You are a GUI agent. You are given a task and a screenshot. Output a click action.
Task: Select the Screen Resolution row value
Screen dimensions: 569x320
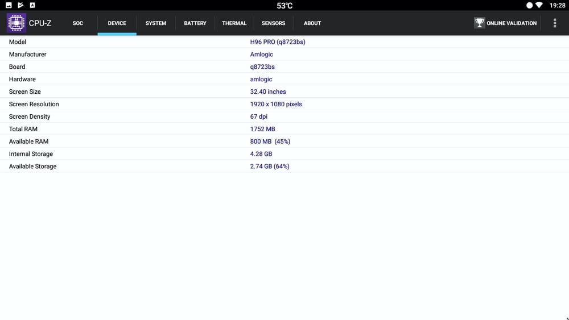[276, 105]
